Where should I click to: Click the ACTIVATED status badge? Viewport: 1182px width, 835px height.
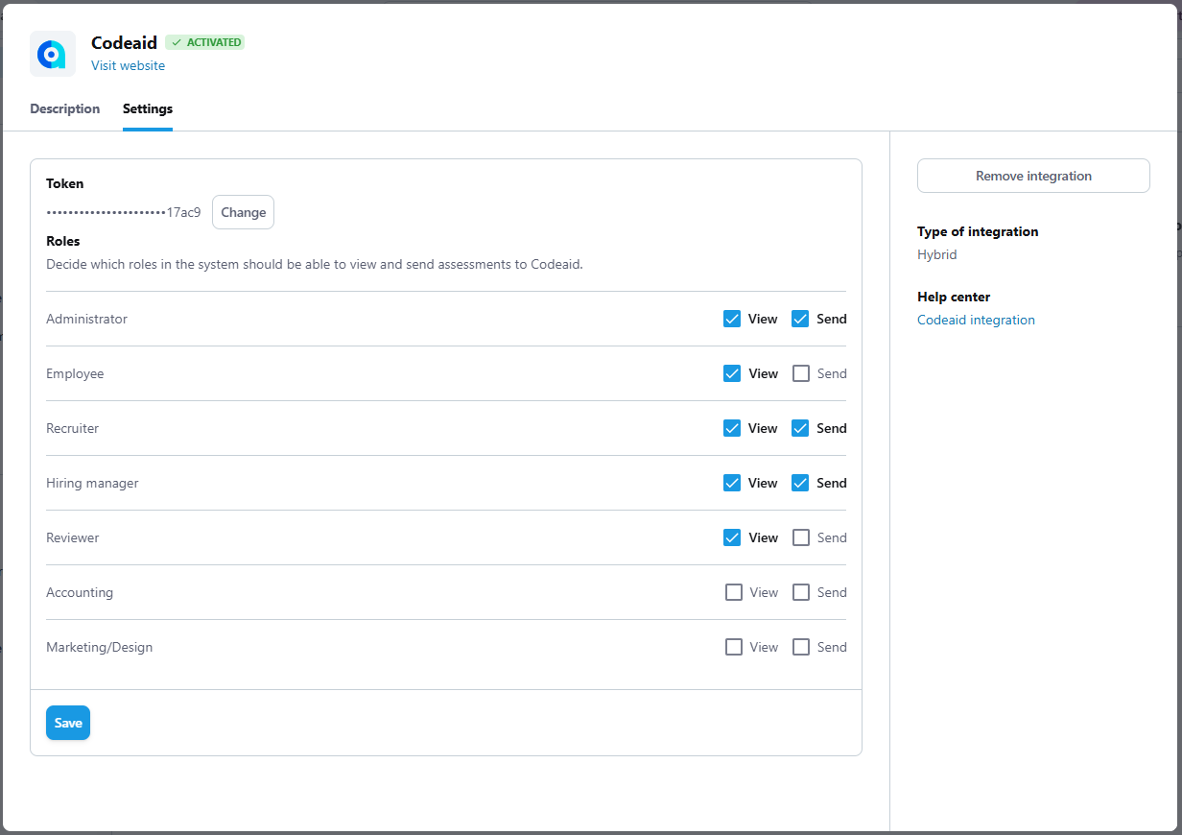coord(205,42)
